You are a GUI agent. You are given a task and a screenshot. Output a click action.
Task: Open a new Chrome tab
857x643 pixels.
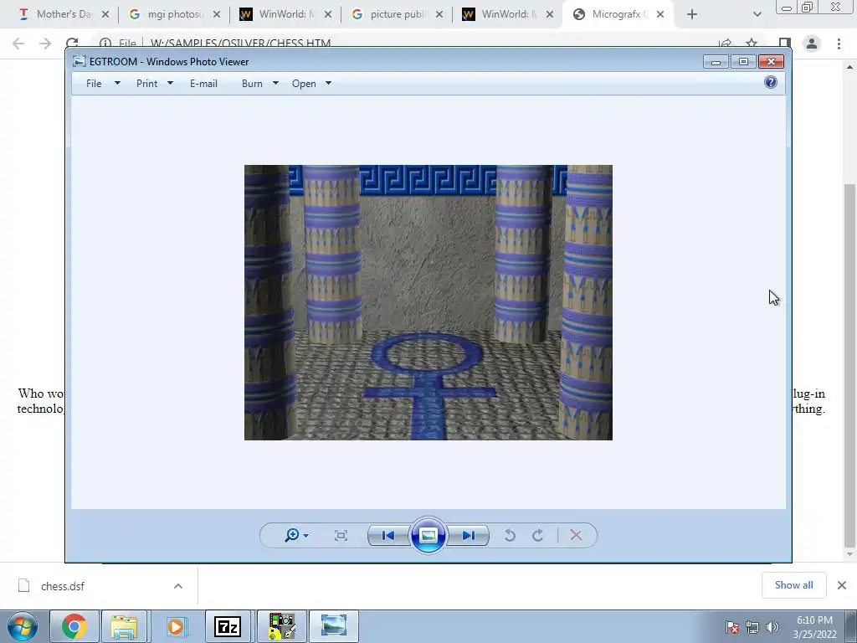(692, 14)
